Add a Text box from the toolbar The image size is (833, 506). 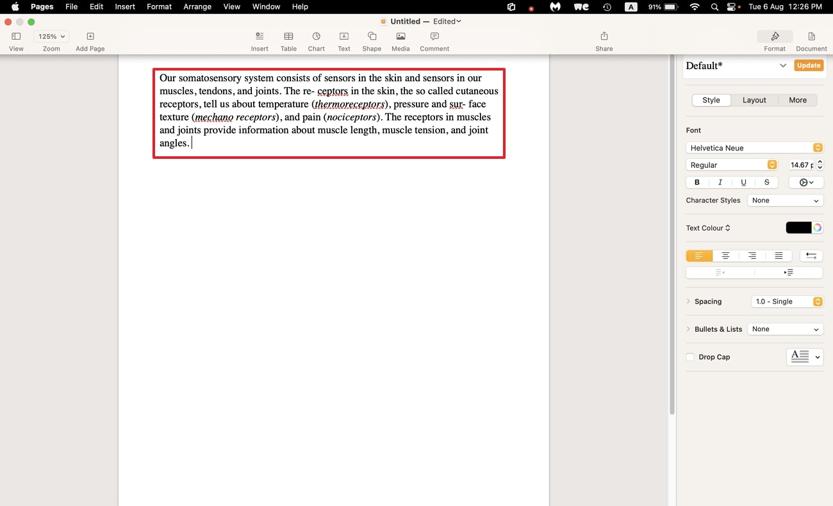point(344,42)
